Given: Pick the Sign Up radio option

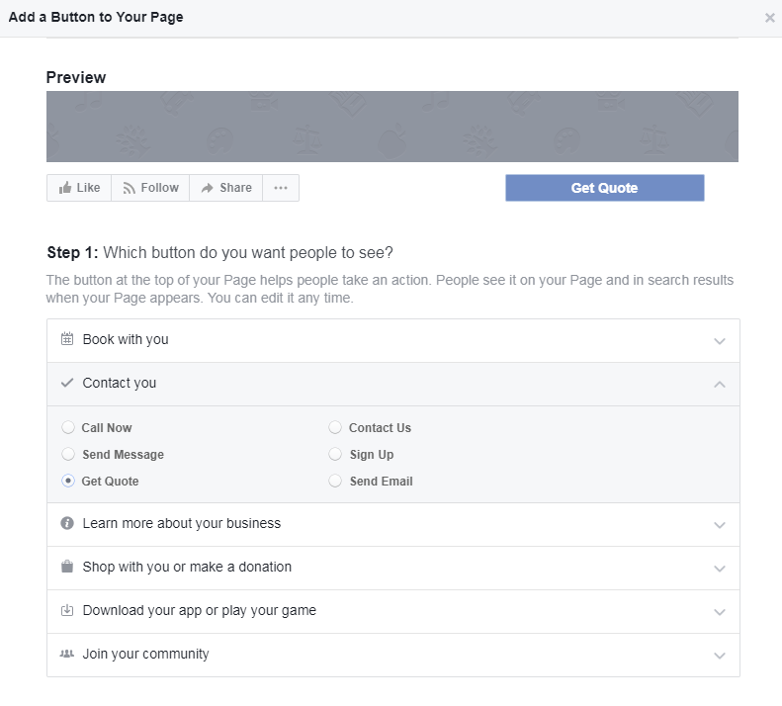Looking at the screenshot, I should point(335,455).
